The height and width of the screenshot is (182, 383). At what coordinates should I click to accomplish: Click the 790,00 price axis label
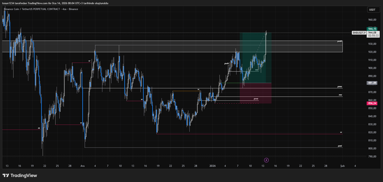[x=372, y=157]
